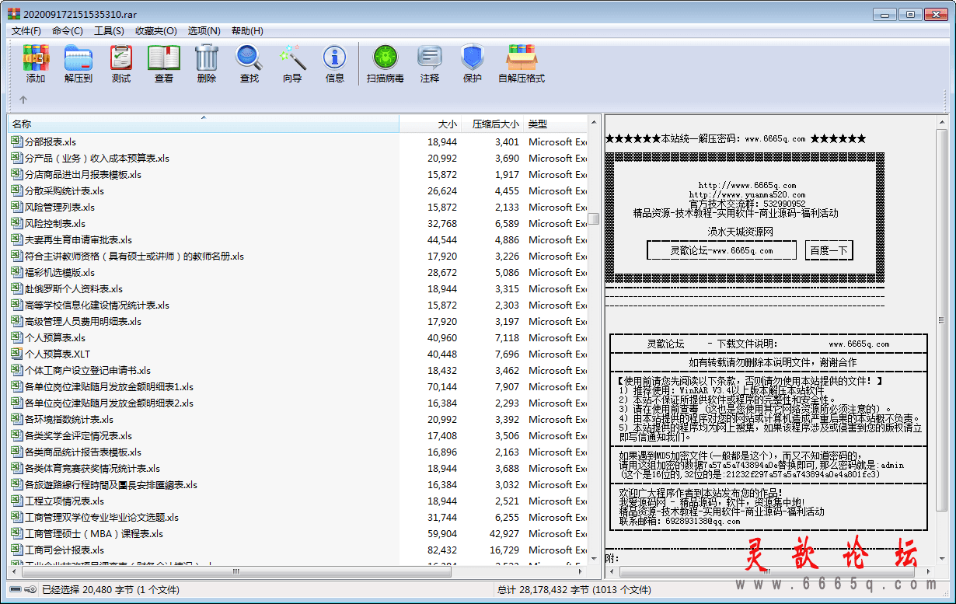Select file 各类体育竞赛获奖情况统计表.xls
The width and height of the screenshot is (956, 604).
click(92, 468)
